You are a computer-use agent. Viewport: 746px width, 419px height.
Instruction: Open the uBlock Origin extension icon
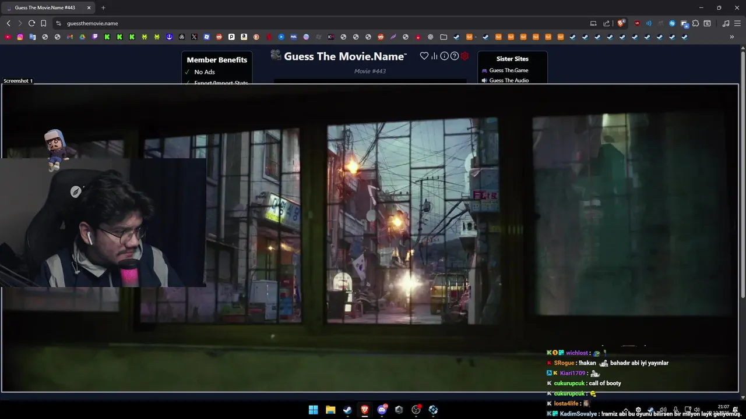pos(637,23)
